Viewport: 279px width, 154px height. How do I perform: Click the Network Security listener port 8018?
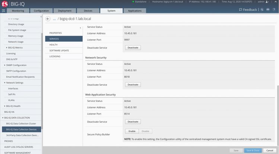[x=127, y=77]
